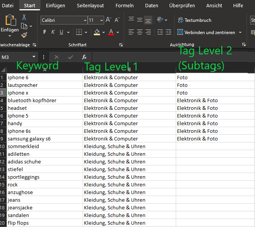Open the Name Box dropdown arrow
255x227 pixels.
click(x=34, y=57)
